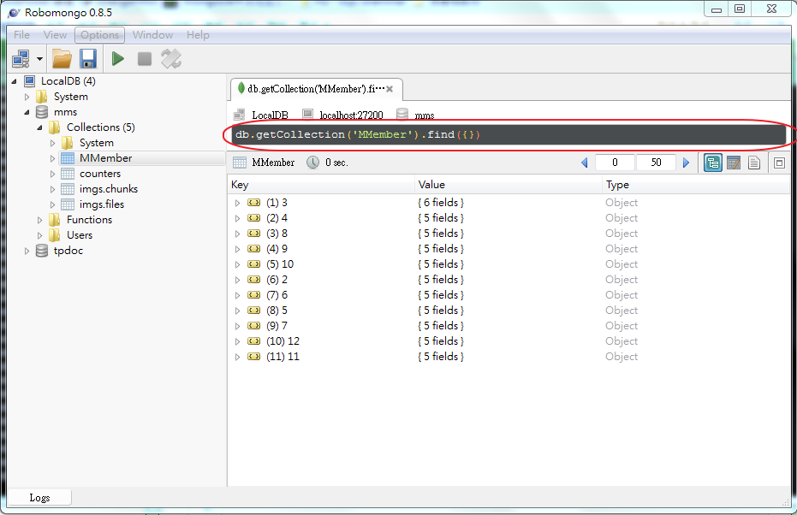Screen dimensions: 797x515
Task: Open the Options menu
Action: coord(99,35)
